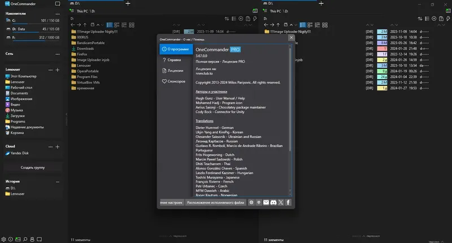
Task: Switch to Спонсоров tab
Action: [176, 81]
